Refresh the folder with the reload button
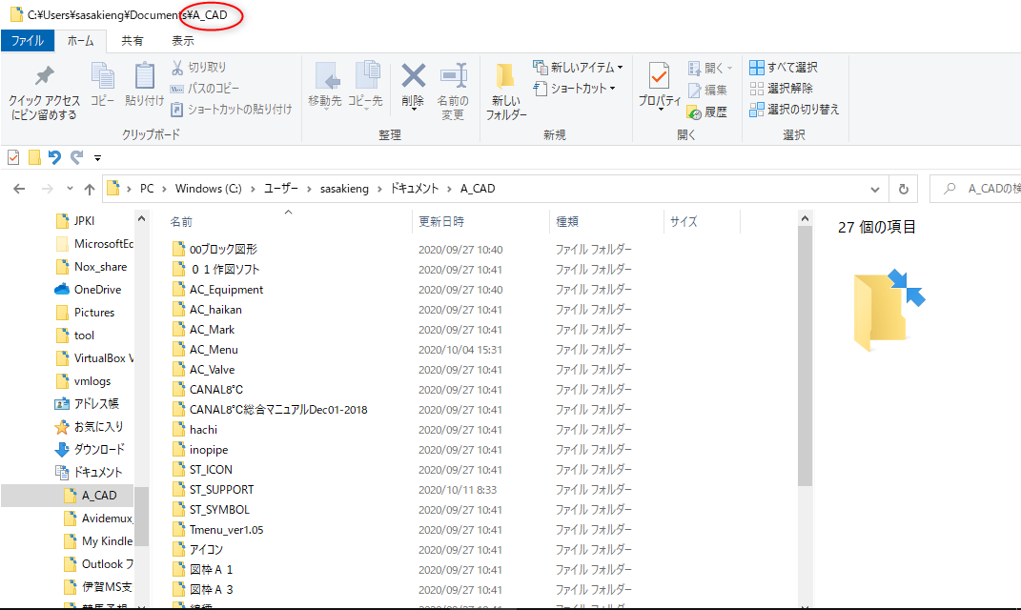This screenshot has height=610, width=1021. 903,188
